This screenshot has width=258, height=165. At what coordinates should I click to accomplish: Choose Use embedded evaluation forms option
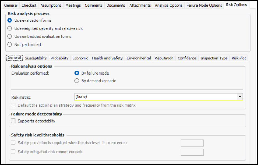10,37
